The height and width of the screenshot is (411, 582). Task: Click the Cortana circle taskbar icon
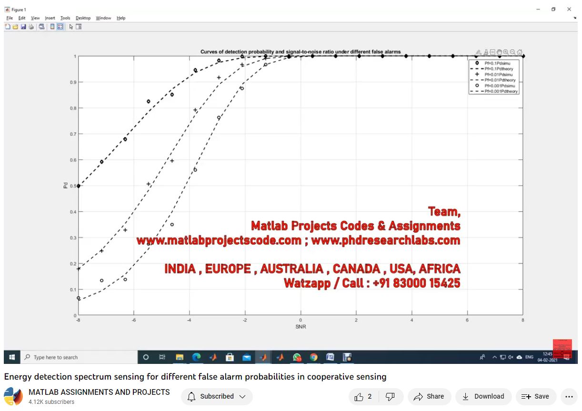pyautogui.click(x=146, y=357)
